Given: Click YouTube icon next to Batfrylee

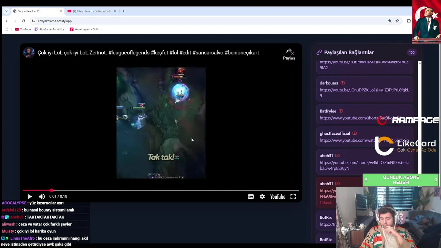Looking at the screenshot, I should coord(341,111).
